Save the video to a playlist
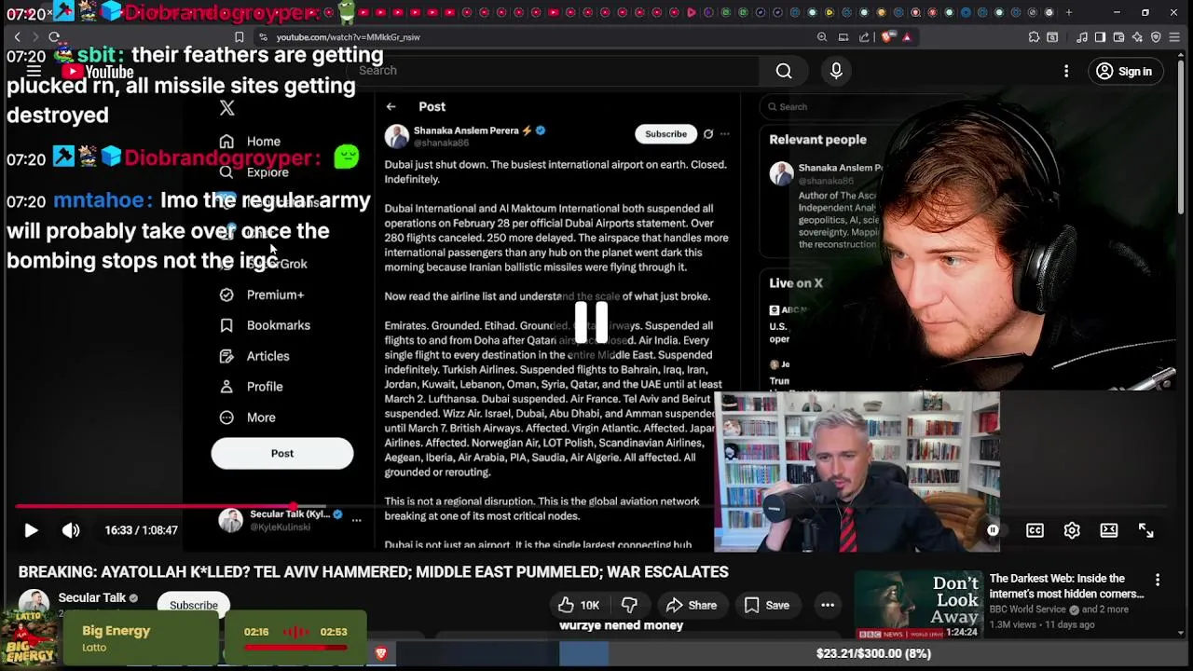1193x671 pixels. (766, 606)
